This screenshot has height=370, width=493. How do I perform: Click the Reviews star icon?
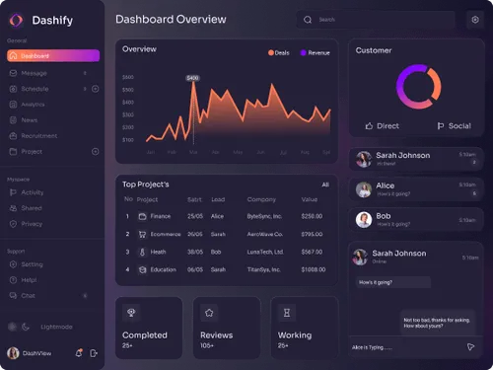point(209,313)
